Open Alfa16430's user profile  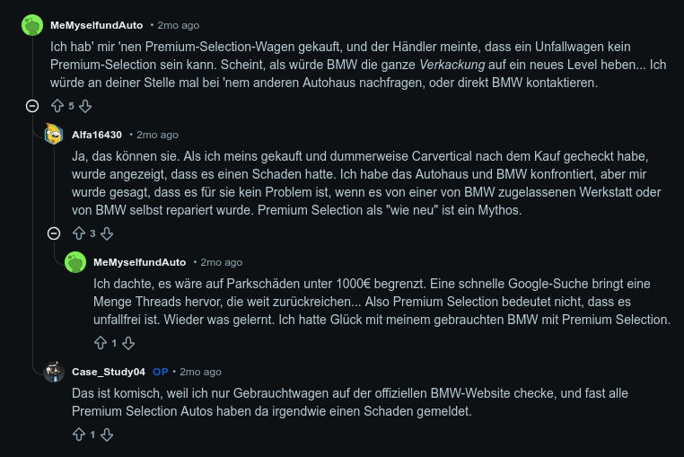[x=97, y=135]
